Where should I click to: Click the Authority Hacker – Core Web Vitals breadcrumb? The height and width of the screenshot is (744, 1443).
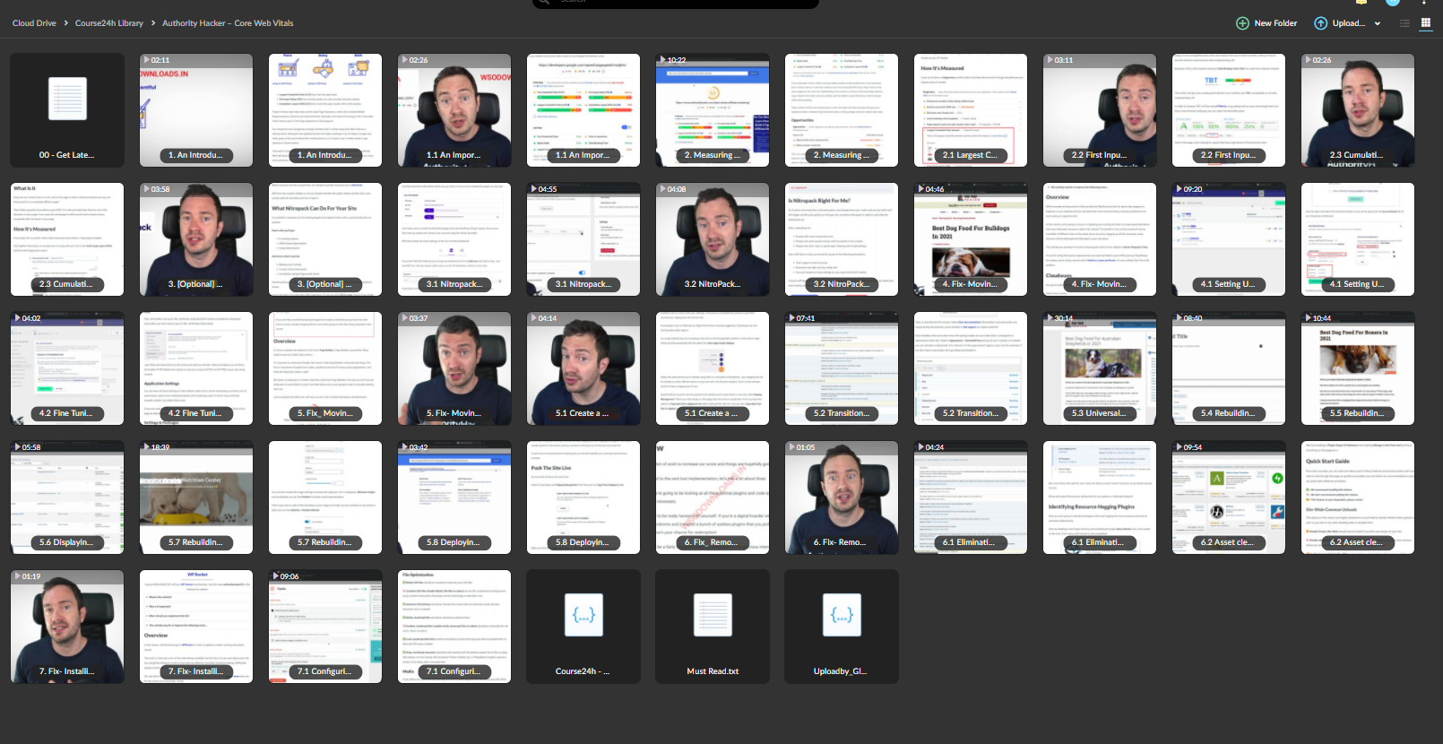click(228, 23)
